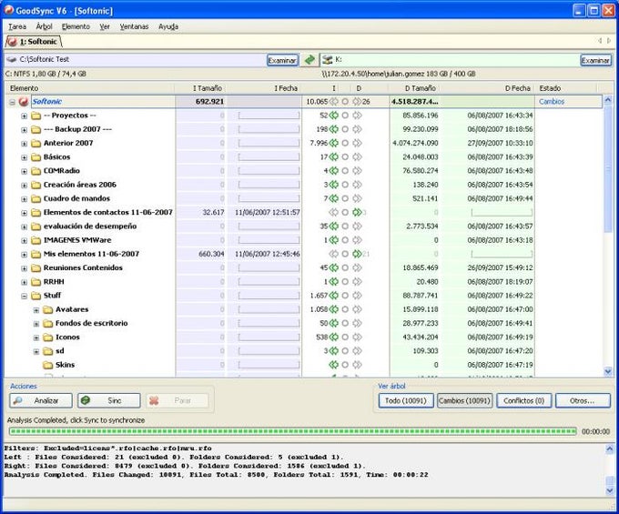Click the left path field C:\Softonic Test
This screenshot has height=514, width=619.
[136, 60]
